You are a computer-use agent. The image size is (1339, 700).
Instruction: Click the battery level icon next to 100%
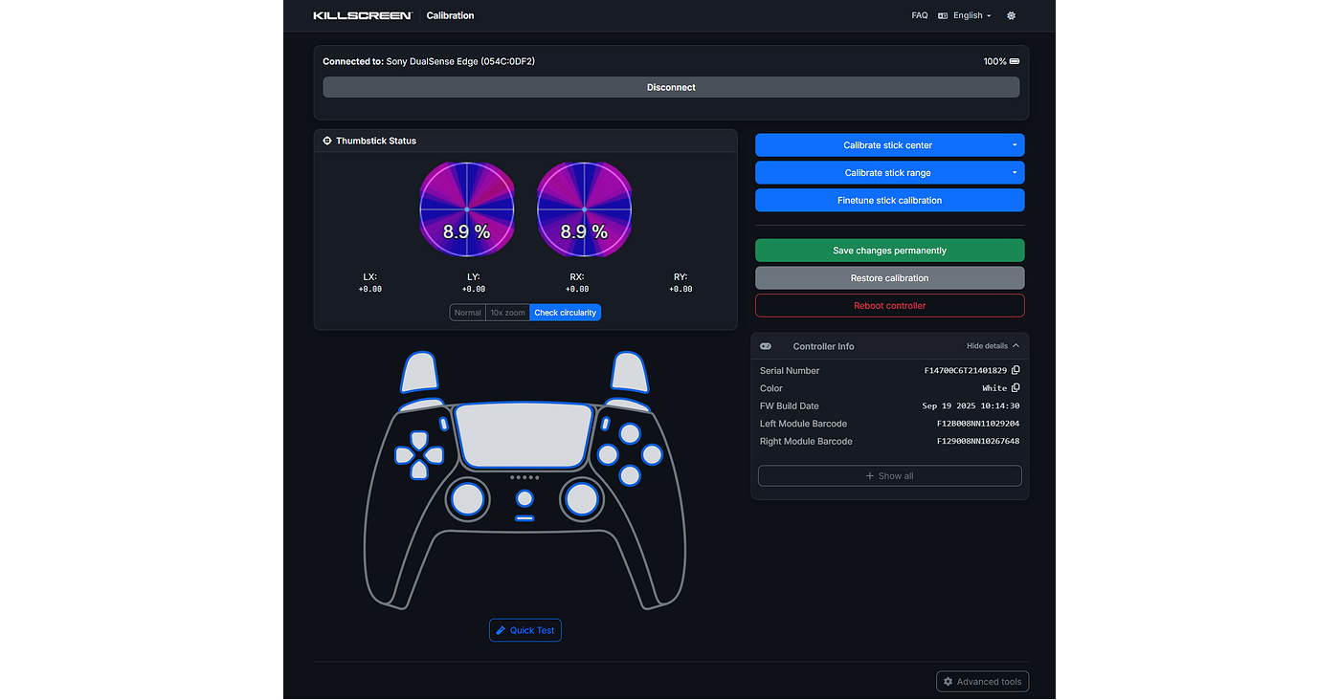1015,61
